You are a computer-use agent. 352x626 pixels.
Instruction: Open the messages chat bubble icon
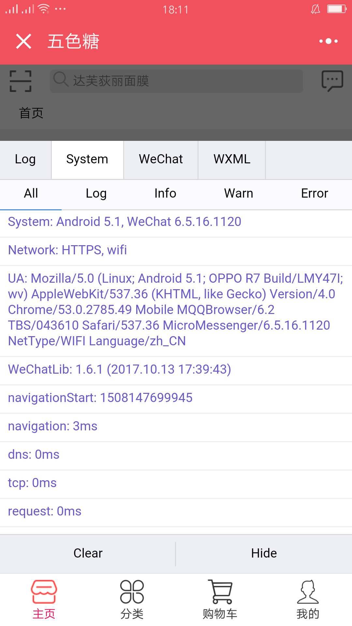coord(332,81)
